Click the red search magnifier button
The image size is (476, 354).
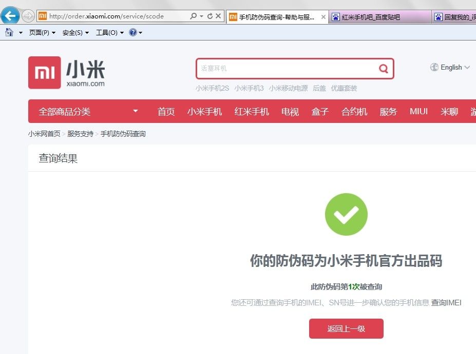click(x=384, y=69)
